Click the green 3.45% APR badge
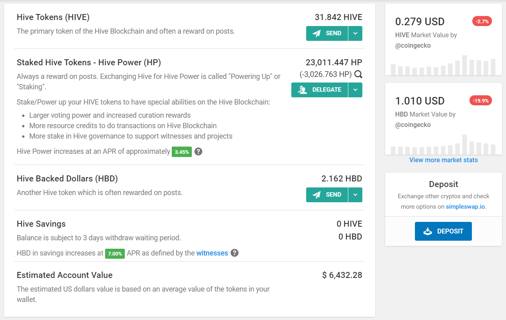The image size is (506, 320). click(182, 152)
